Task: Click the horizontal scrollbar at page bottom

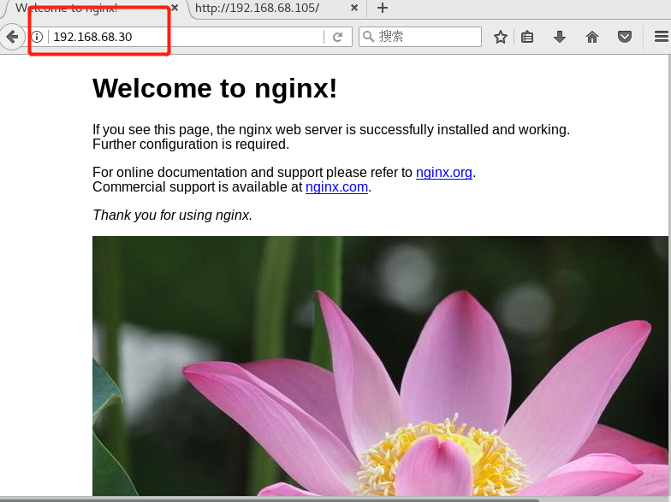Action: click(270, 499)
